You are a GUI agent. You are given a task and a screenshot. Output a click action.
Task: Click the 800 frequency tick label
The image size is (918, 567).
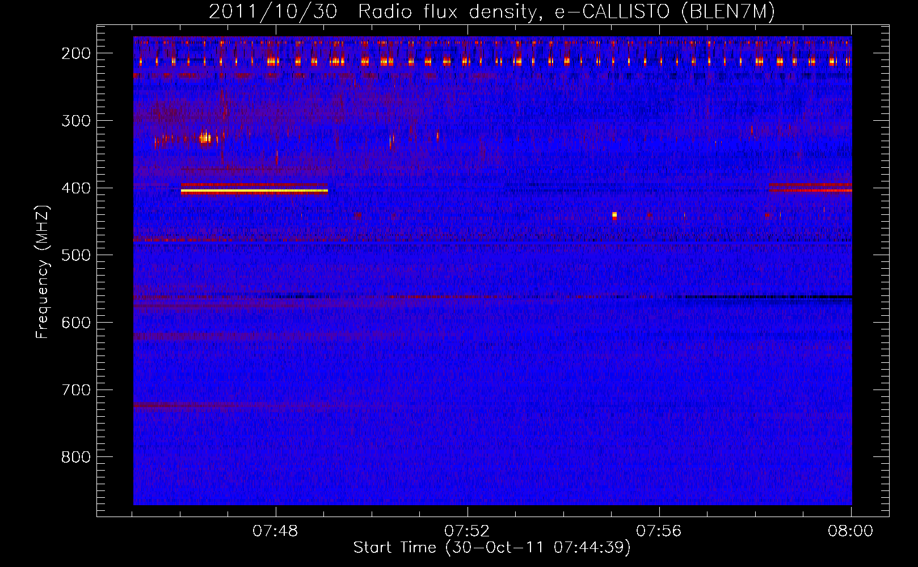tap(76, 457)
